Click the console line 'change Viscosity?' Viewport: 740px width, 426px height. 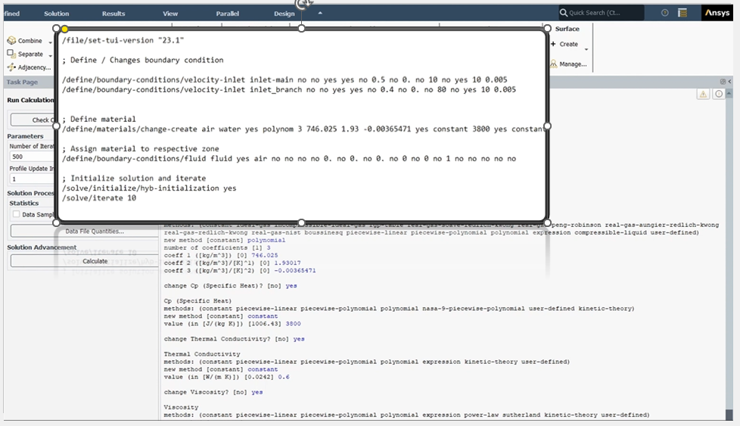pyautogui.click(x=213, y=392)
